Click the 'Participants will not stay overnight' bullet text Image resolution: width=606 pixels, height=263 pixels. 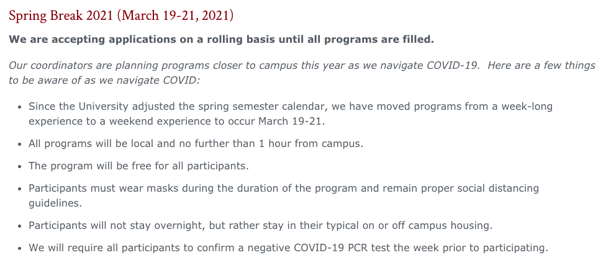tap(261, 226)
